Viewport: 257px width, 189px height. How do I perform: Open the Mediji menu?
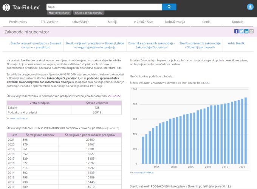pyautogui.click(x=112, y=22)
